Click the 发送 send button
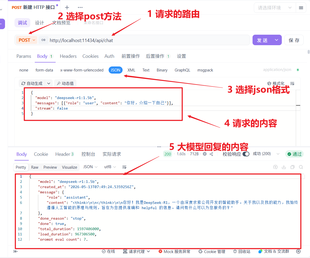 pyautogui.click(x=262, y=40)
